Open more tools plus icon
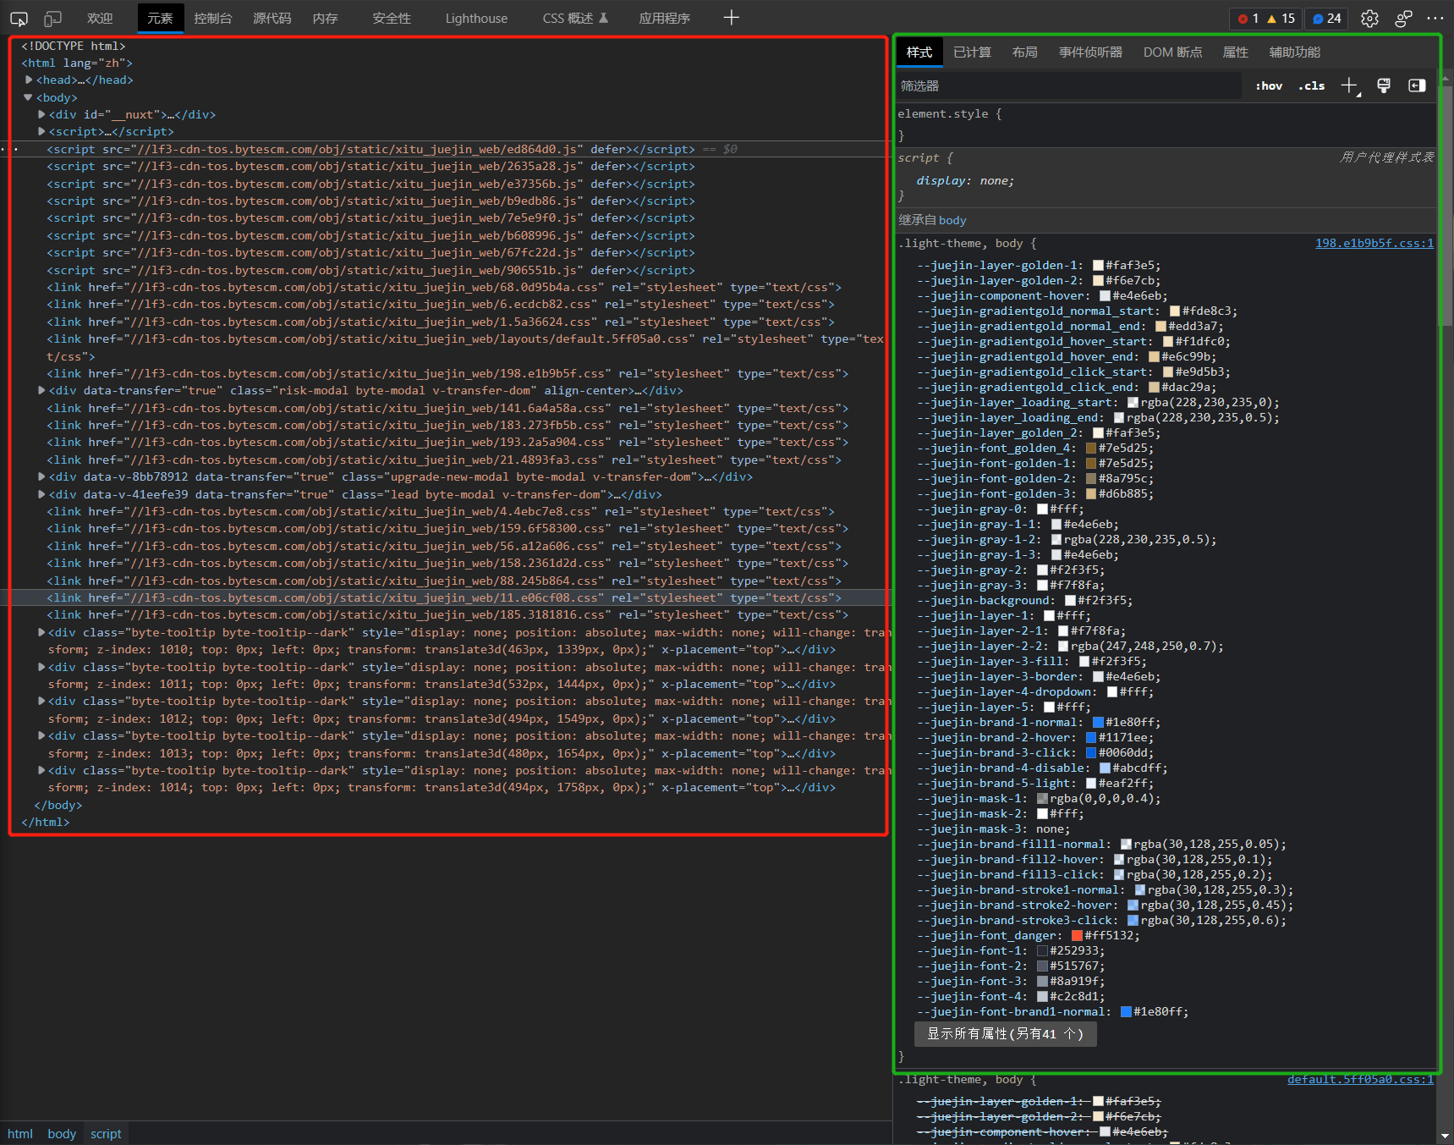The height and width of the screenshot is (1145, 1454). pyautogui.click(x=732, y=18)
